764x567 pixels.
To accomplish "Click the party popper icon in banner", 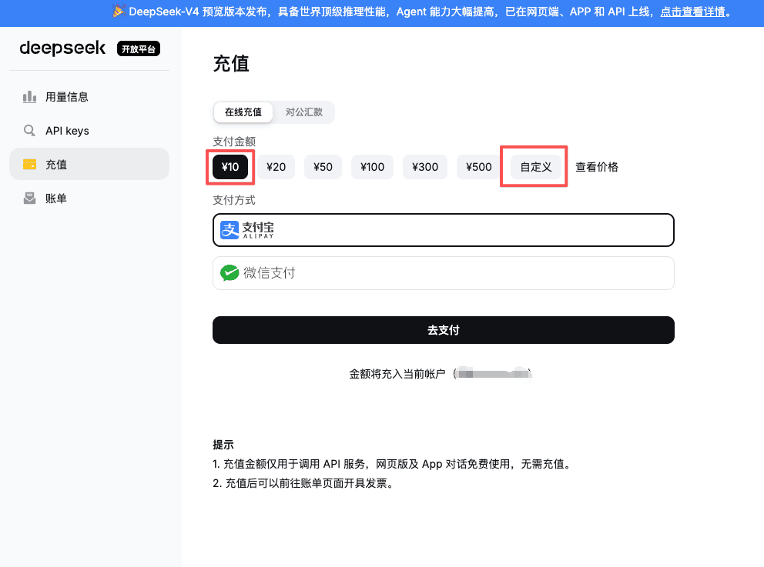I will coord(119,11).
